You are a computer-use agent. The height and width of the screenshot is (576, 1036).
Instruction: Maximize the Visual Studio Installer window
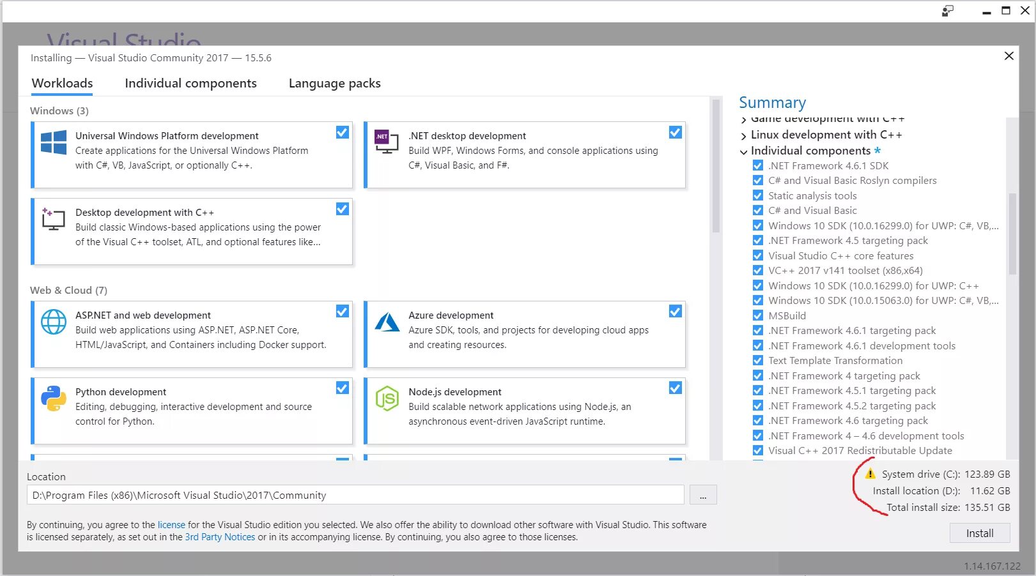pyautogui.click(x=1006, y=11)
